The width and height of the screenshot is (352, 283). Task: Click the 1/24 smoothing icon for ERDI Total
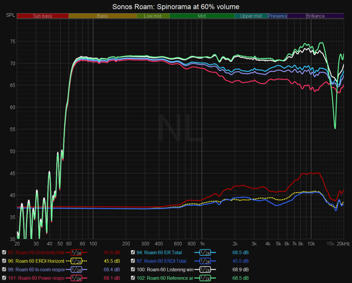click(205, 260)
